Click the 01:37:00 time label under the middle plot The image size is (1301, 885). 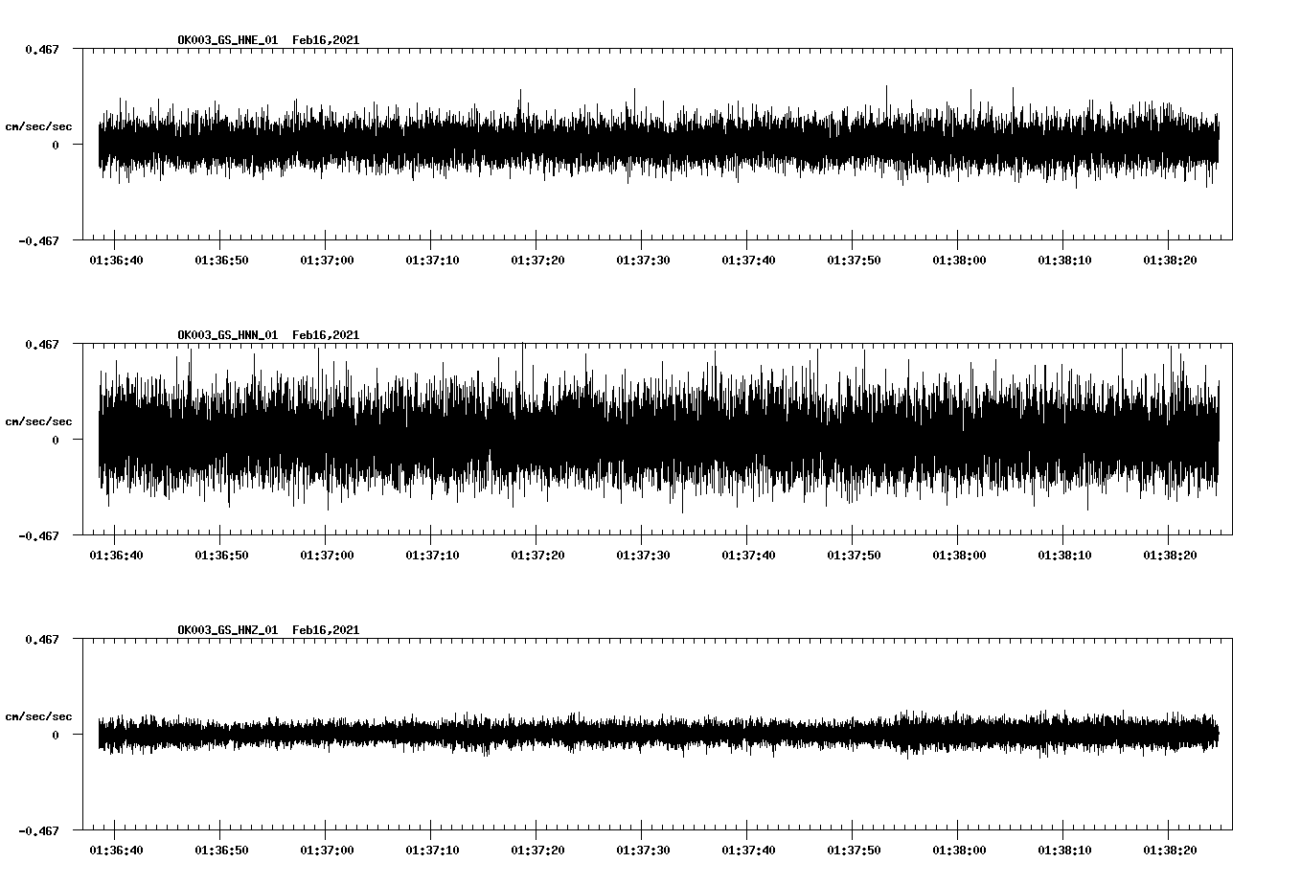point(325,554)
